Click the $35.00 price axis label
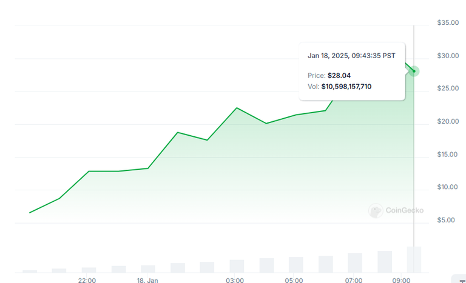Screen dimensions: 466x283 tap(448, 22)
